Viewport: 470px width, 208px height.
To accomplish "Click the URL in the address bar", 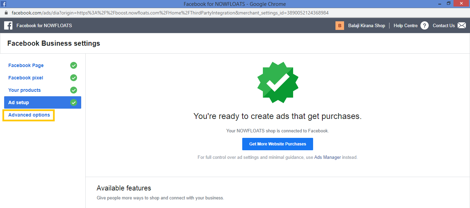I will point(170,13).
